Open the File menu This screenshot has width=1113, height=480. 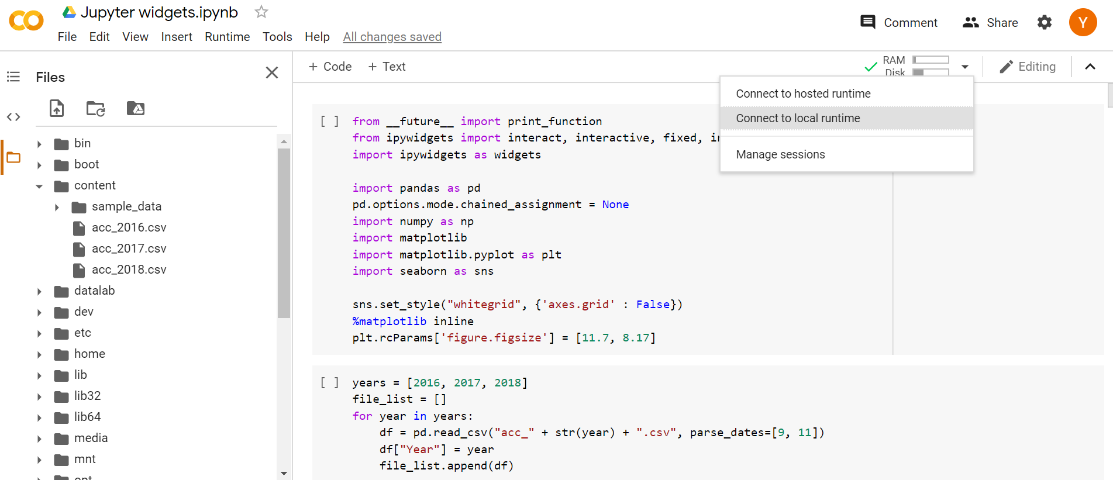pyautogui.click(x=67, y=37)
